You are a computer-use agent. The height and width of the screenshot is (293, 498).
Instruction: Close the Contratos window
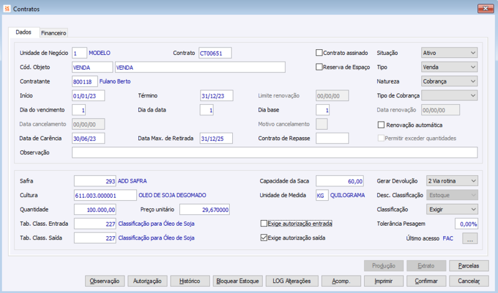[486, 9]
